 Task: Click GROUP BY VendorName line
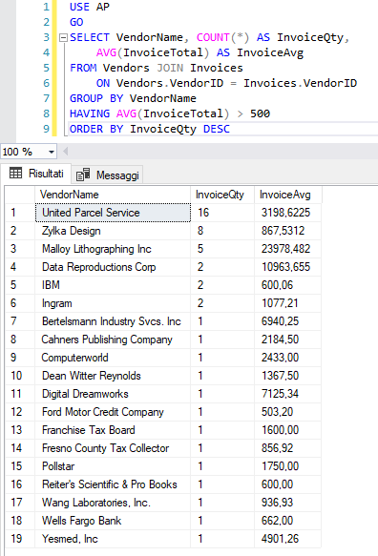click(133, 98)
